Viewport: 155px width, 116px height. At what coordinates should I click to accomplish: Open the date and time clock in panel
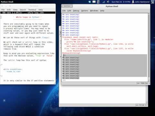[x=121, y=2]
